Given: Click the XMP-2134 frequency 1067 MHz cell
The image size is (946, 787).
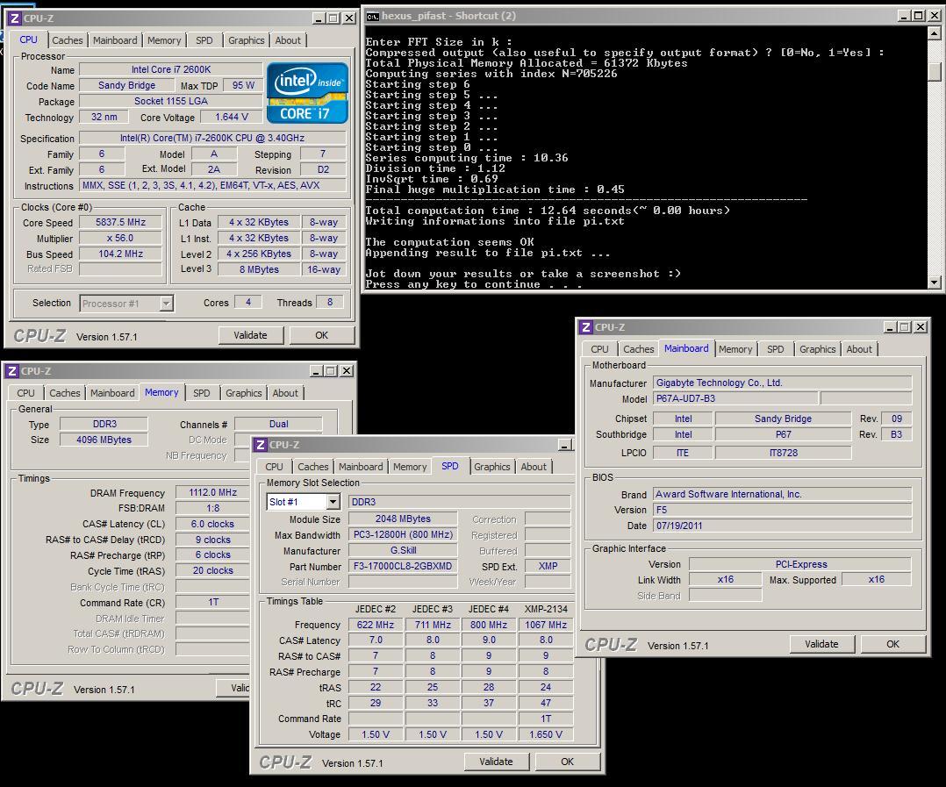Looking at the screenshot, I should [546, 625].
